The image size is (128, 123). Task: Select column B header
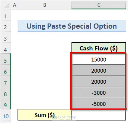coord(45,5)
